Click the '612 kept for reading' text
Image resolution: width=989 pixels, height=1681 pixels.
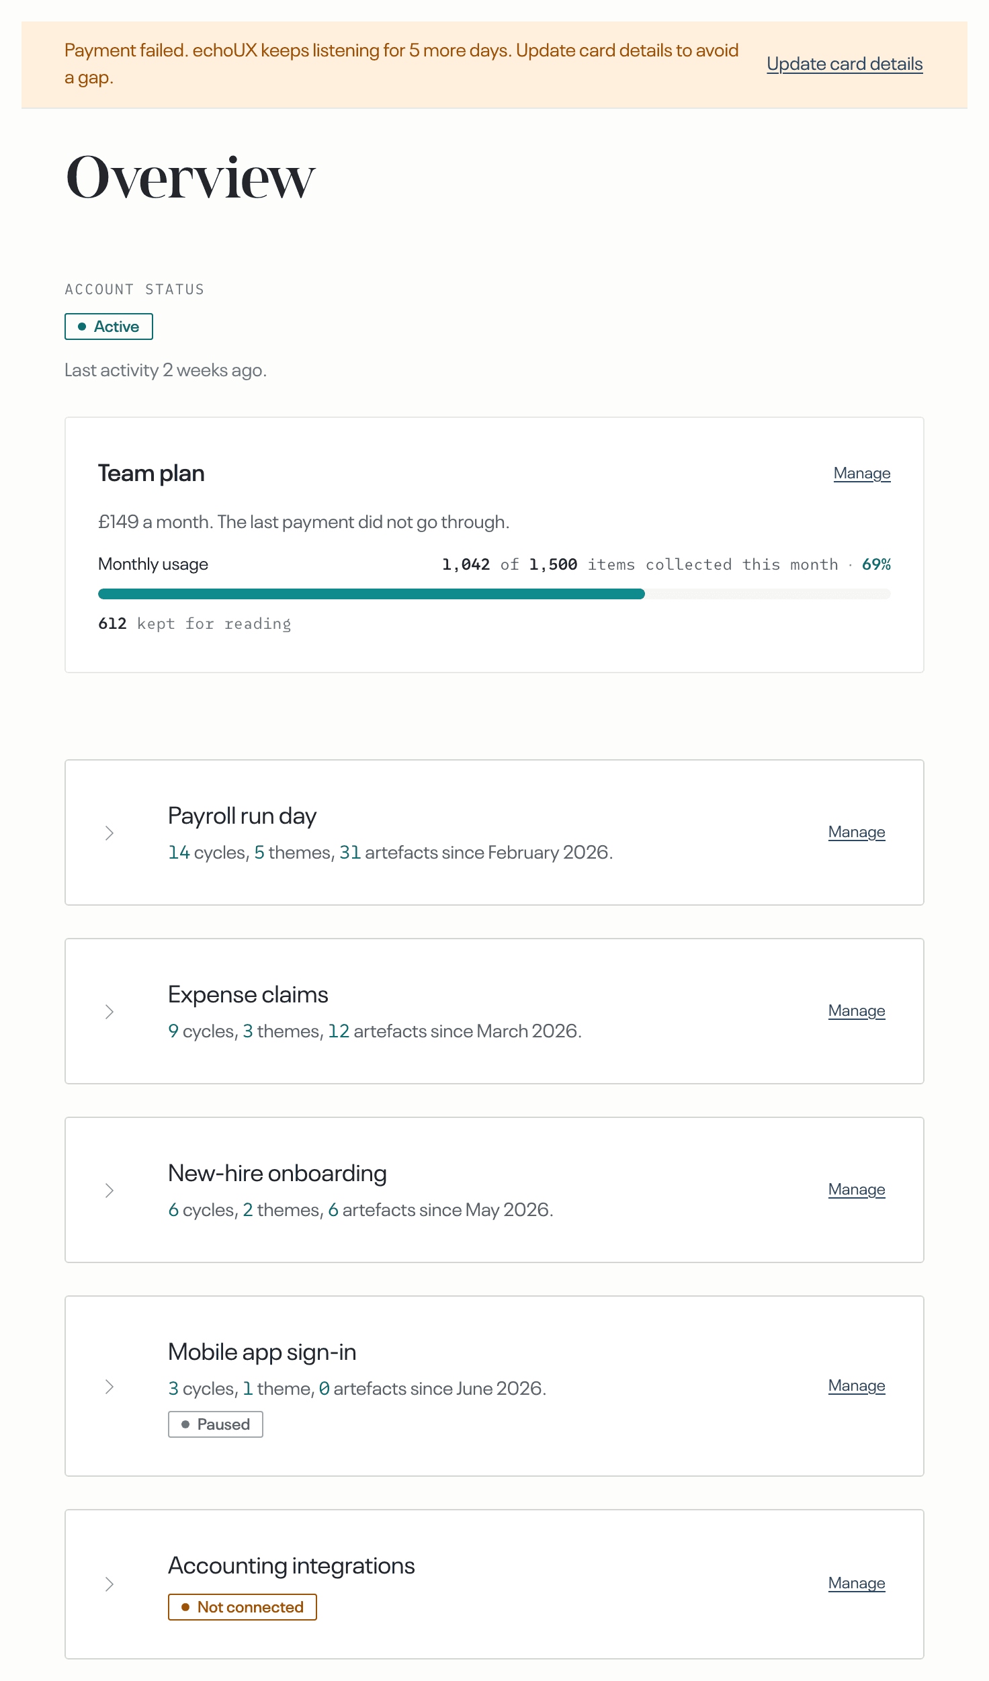[195, 623]
